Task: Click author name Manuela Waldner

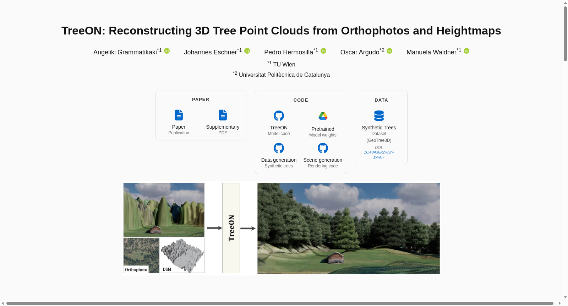Action: (x=431, y=52)
